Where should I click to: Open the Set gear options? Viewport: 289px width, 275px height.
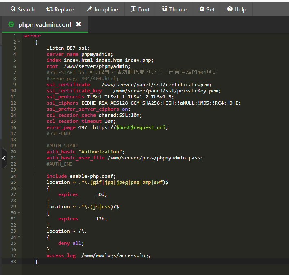[x=206, y=9]
